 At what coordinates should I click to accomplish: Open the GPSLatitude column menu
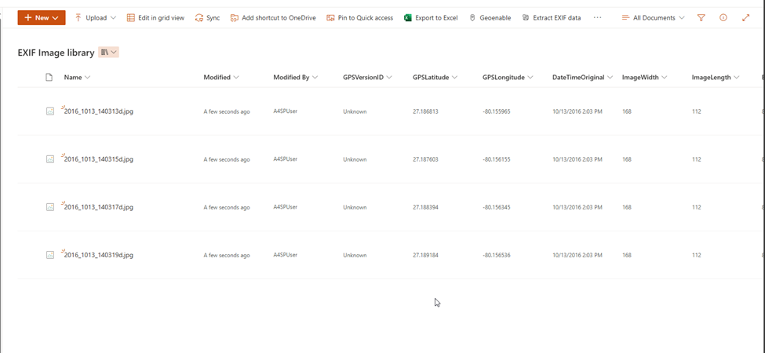[435, 77]
